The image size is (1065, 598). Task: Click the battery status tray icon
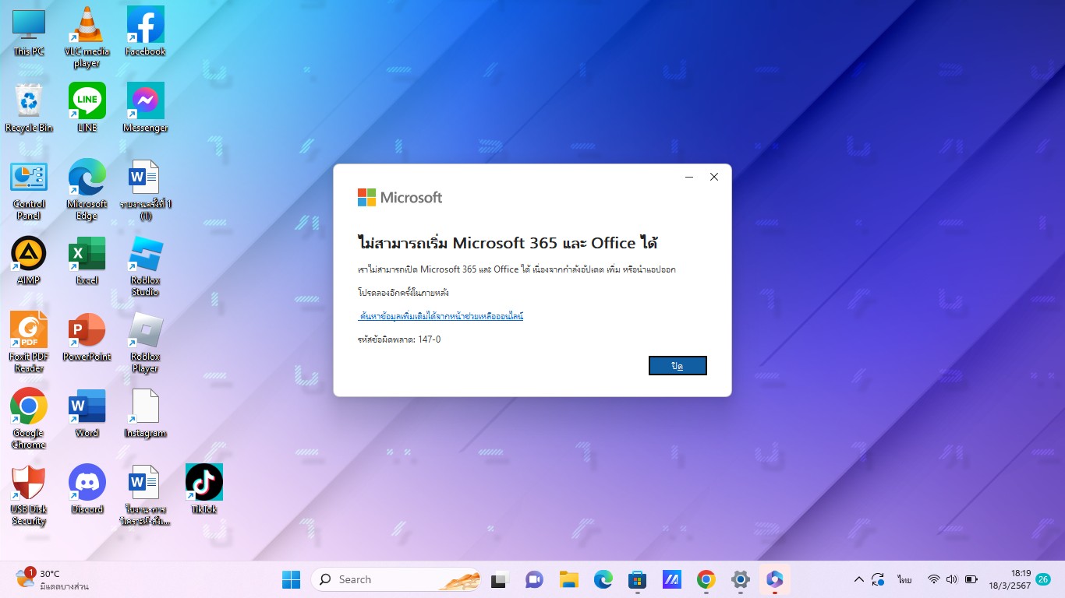(x=971, y=579)
